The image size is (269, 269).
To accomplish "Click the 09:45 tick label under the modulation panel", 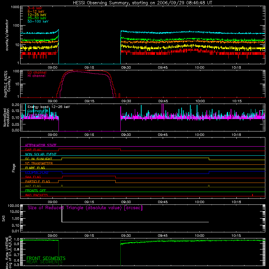I will tap(163, 135).
